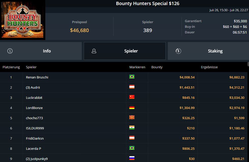The image size is (249, 162).
Task: Click the flag icon for chocho773
Action: click(x=132, y=117)
